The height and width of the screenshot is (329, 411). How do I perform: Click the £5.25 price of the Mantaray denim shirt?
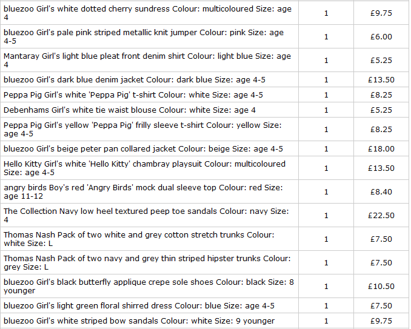coord(381,60)
